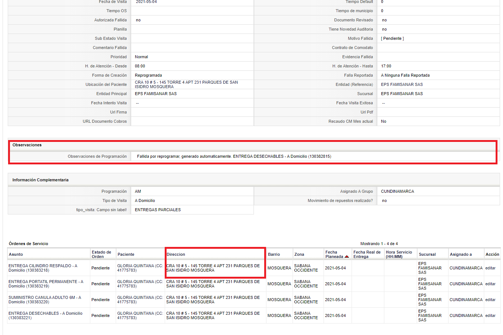
Task: Click A Ninguna Falla Reportada value
Action: tap(405, 75)
